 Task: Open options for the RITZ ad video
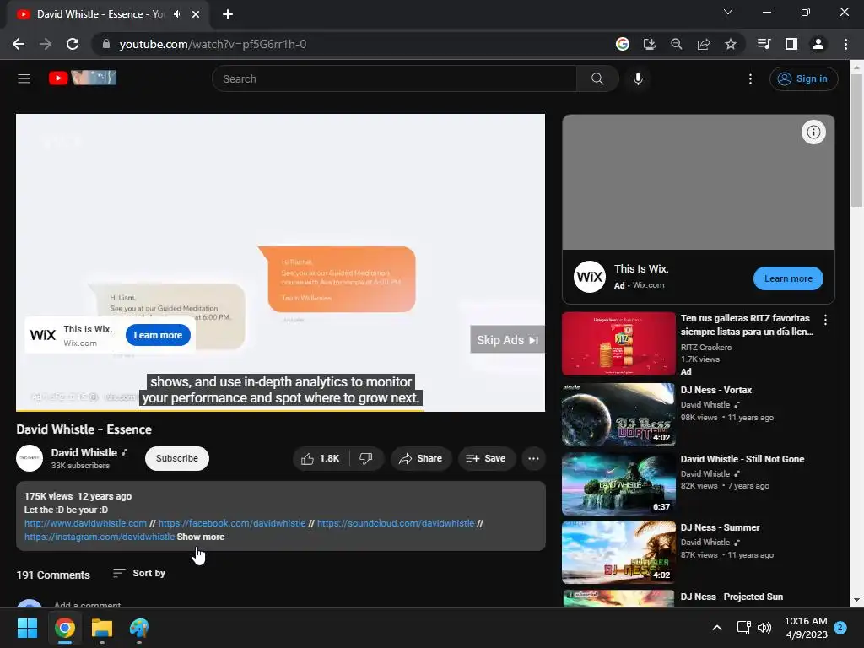tap(825, 320)
